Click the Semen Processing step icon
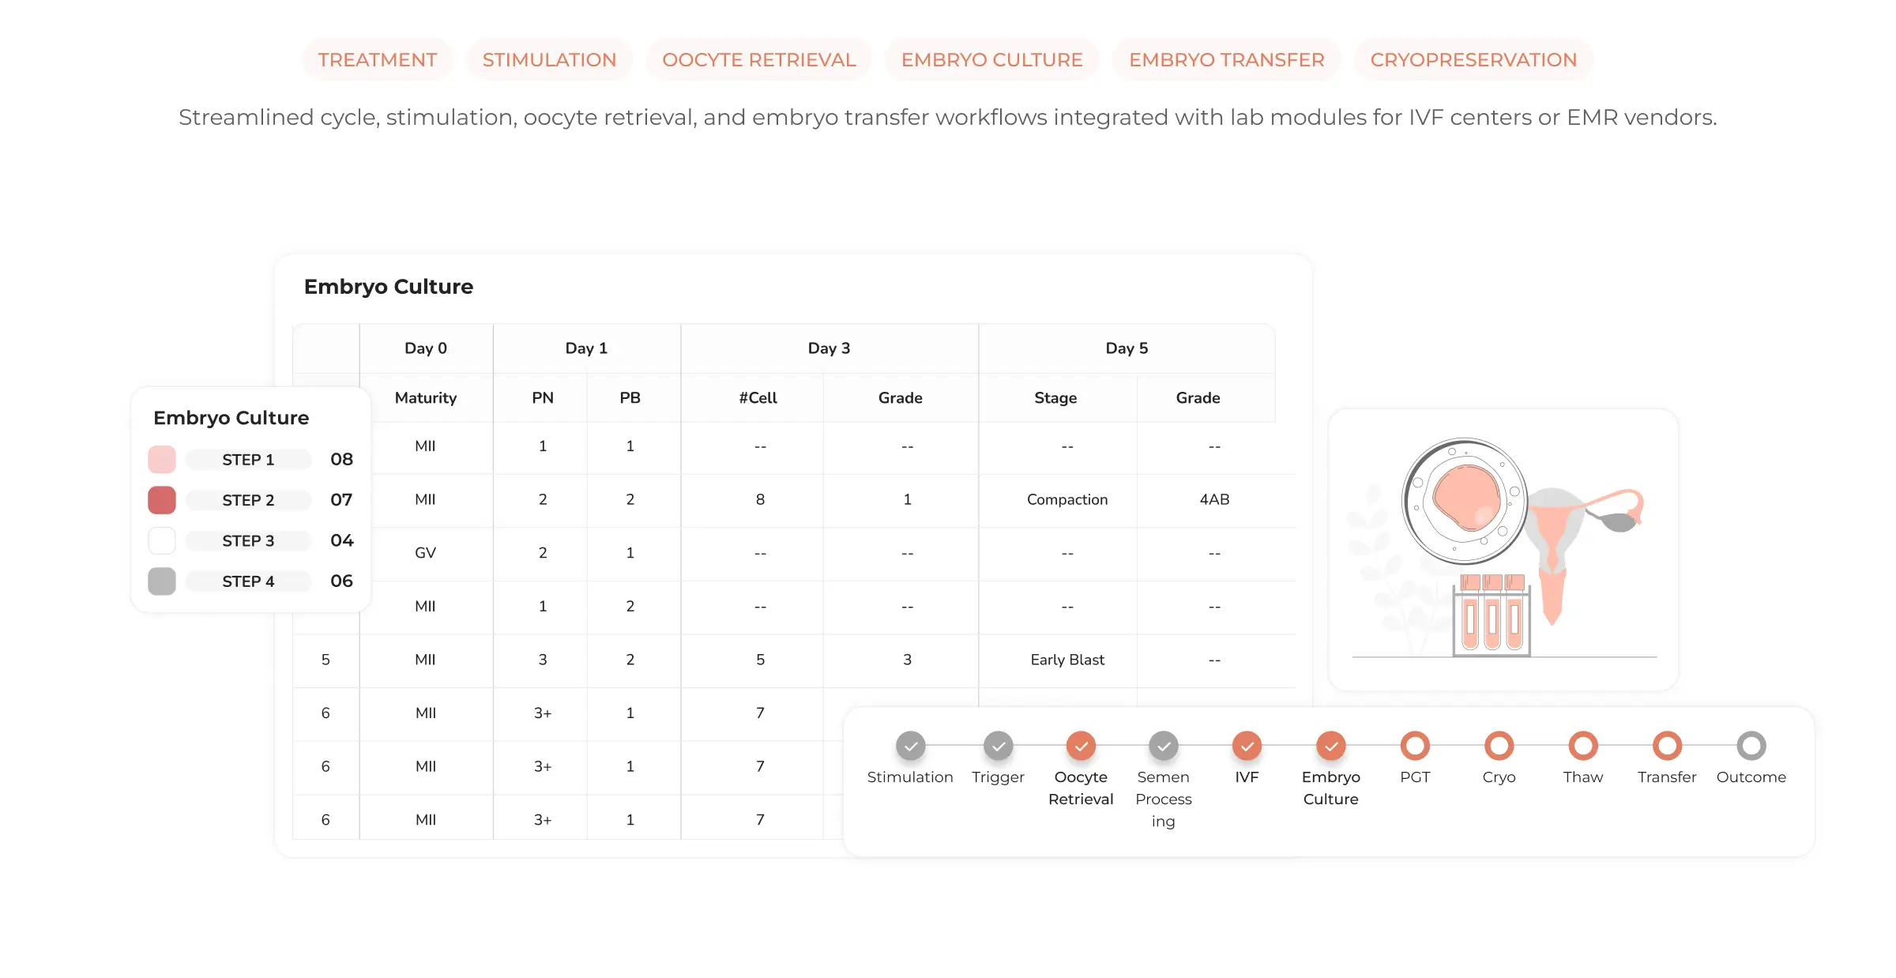 coord(1163,745)
